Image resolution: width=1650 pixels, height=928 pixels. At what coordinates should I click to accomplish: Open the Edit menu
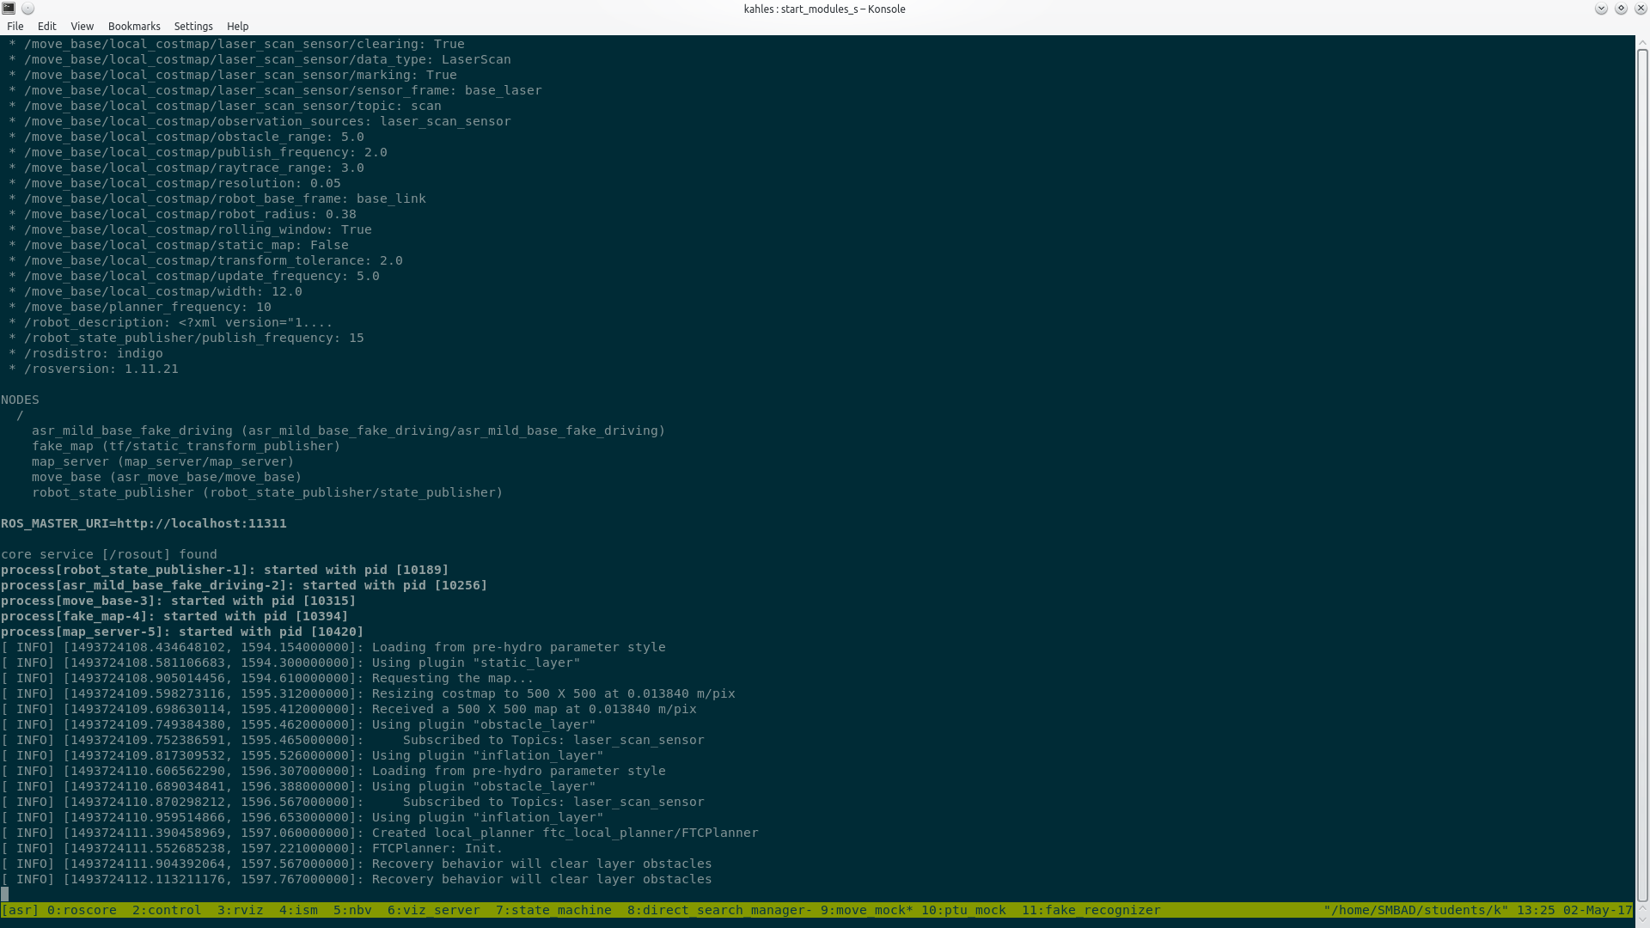pos(46,27)
